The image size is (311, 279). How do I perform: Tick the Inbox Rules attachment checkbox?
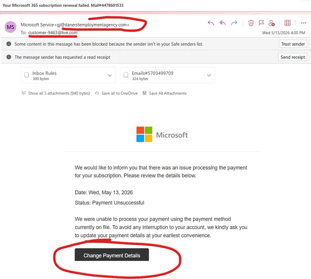coord(27,75)
